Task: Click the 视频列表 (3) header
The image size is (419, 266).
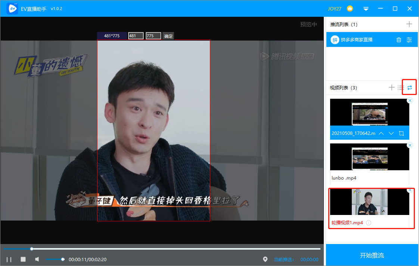Action: pyautogui.click(x=343, y=88)
